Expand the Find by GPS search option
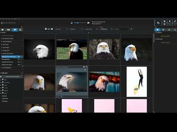177x132 pixels. pyautogui.click(x=6, y=51)
